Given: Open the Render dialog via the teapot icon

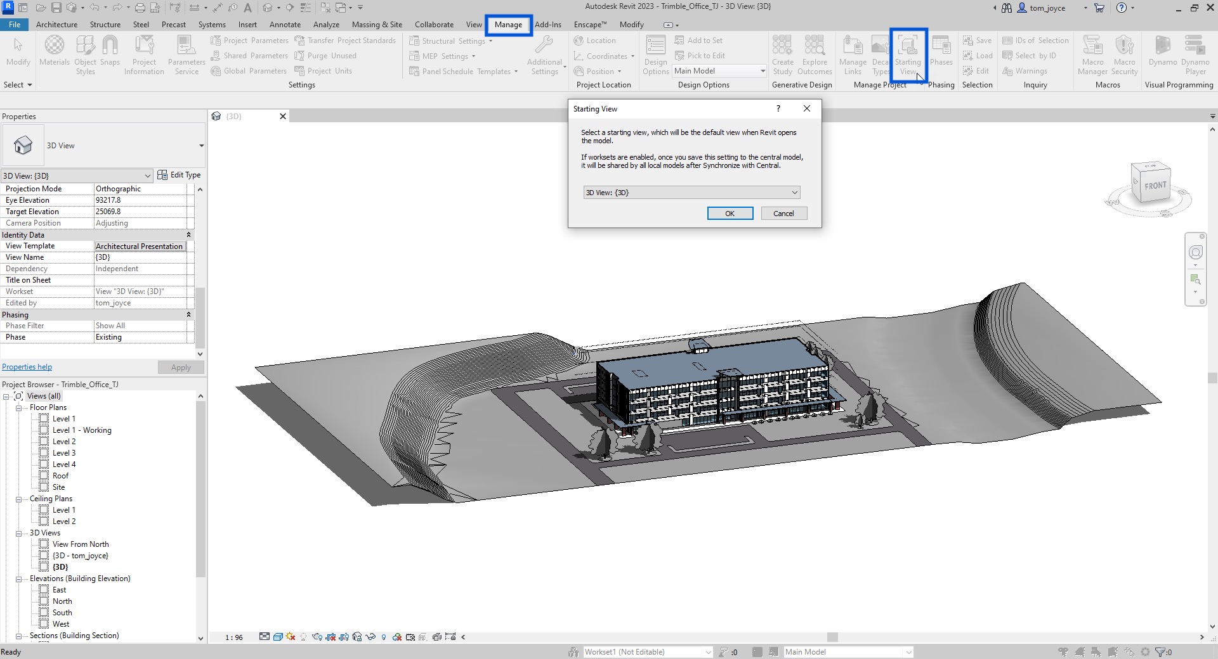Looking at the screenshot, I should [x=317, y=637].
